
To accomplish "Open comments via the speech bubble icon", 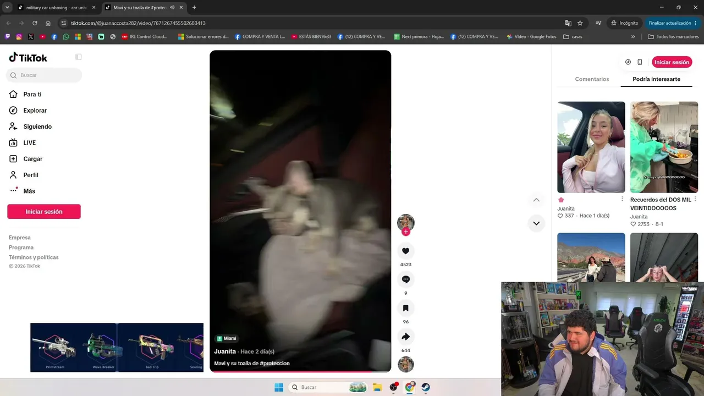I will [x=405, y=279].
